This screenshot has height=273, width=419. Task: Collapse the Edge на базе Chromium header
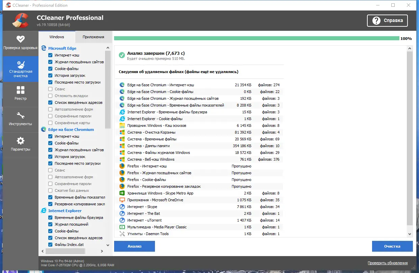(71, 130)
